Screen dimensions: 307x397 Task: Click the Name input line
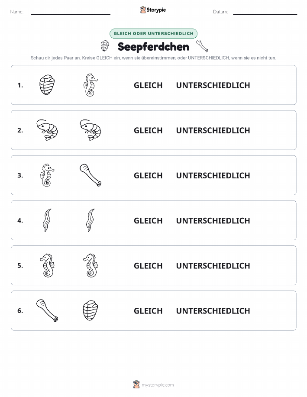pos(71,12)
